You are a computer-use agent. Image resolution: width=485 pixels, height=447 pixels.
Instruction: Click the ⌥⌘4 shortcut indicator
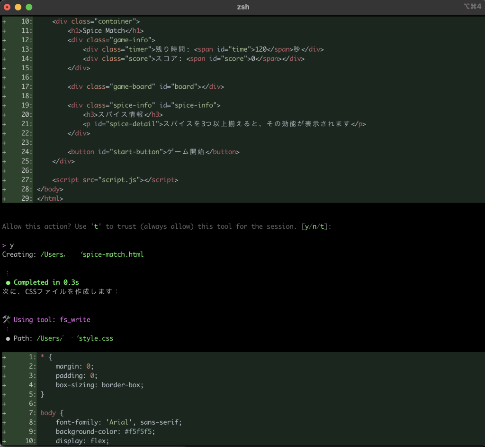(472, 6)
